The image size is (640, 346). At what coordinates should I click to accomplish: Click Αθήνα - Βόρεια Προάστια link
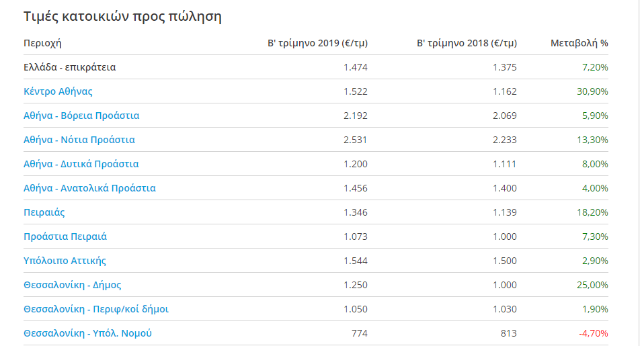pos(81,116)
